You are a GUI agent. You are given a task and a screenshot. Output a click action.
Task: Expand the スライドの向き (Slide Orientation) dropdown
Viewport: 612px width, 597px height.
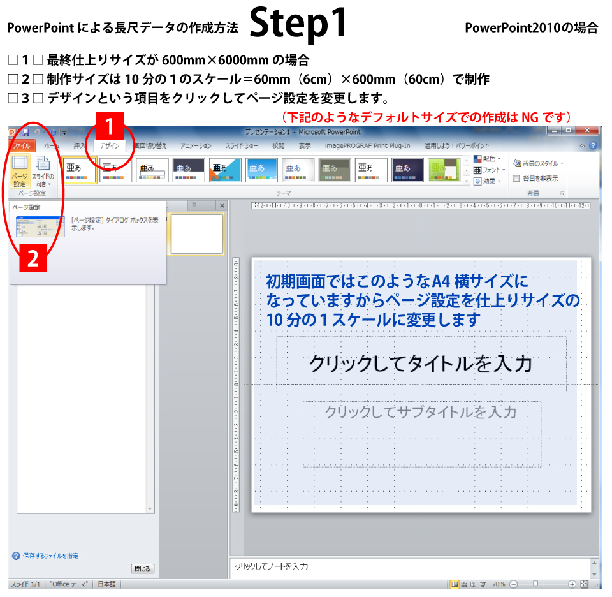point(42,171)
